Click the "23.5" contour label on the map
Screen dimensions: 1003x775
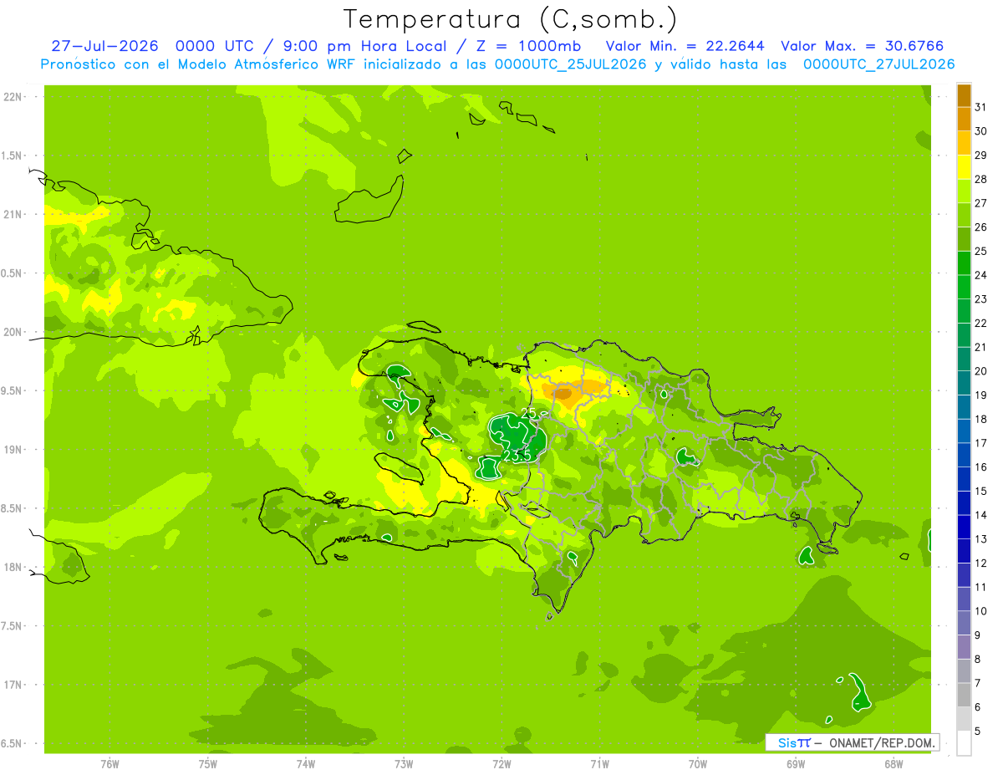pos(517,456)
